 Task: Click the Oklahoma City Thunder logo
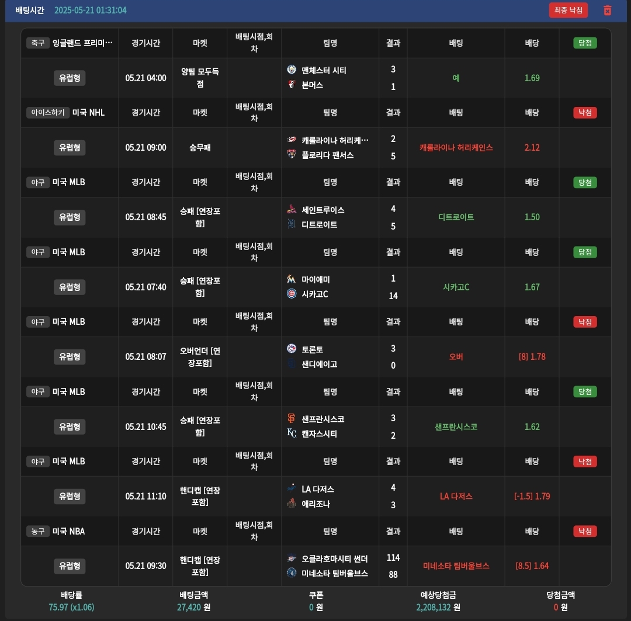[x=292, y=558]
